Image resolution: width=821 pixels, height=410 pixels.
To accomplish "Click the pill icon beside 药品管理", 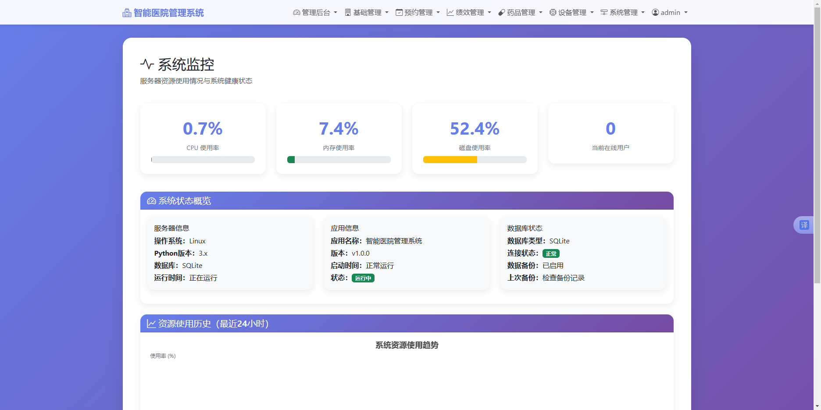I will [x=501, y=12].
